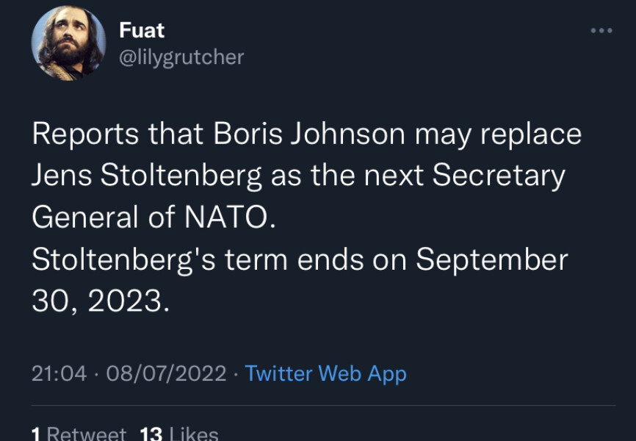
Task: Visit the @lilygrutcher handle profile
Action: coord(181,57)
